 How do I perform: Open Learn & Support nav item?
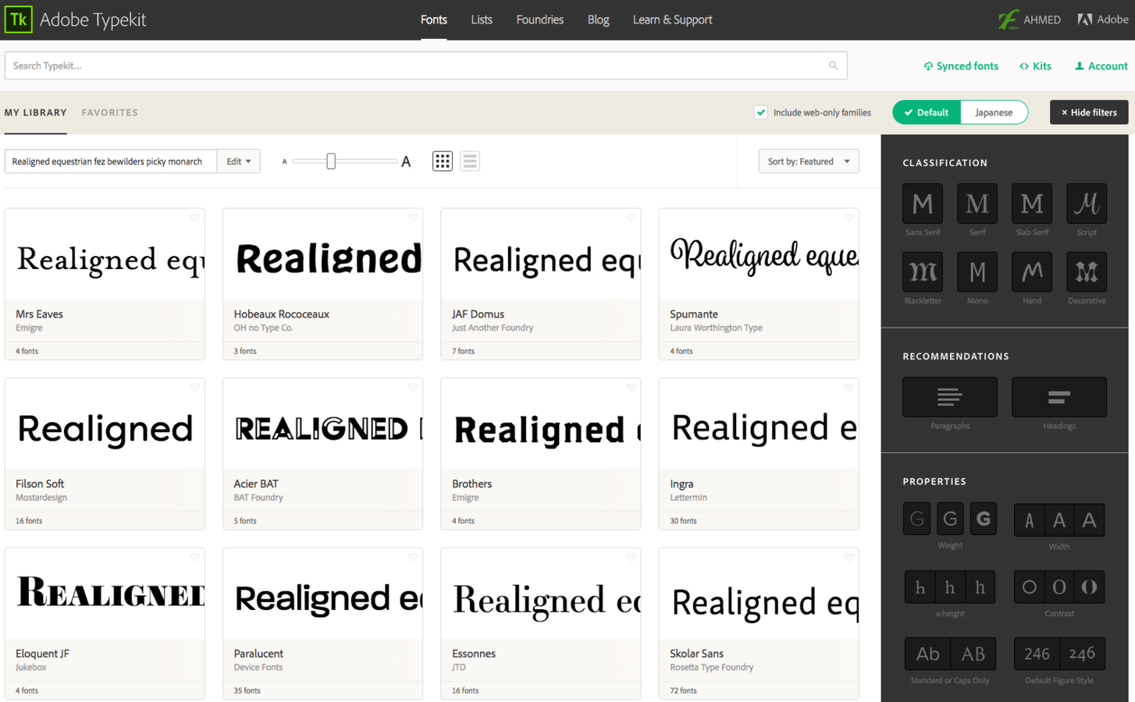click(x=673, y=19)
